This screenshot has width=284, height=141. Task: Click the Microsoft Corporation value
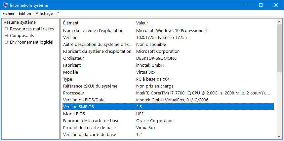(158, 52)
